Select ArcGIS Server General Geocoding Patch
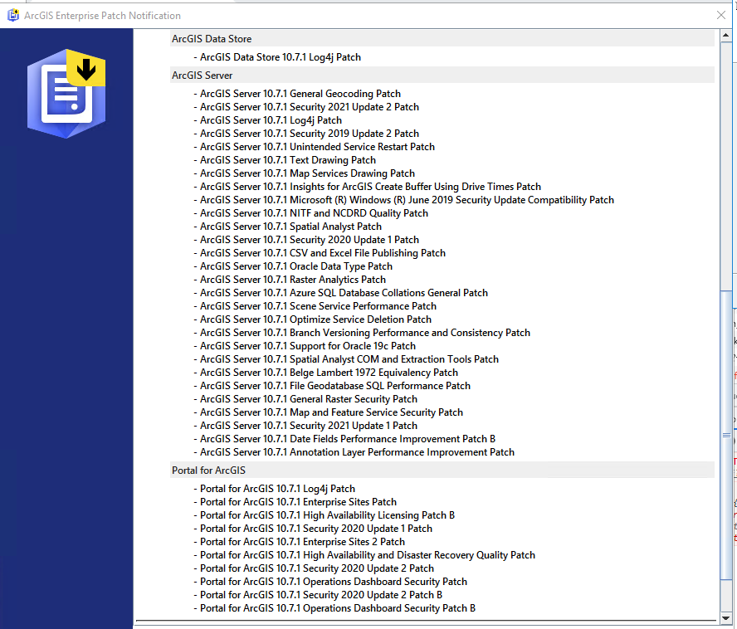Viewport: 737px width, 629px height. tap(297, 94)
